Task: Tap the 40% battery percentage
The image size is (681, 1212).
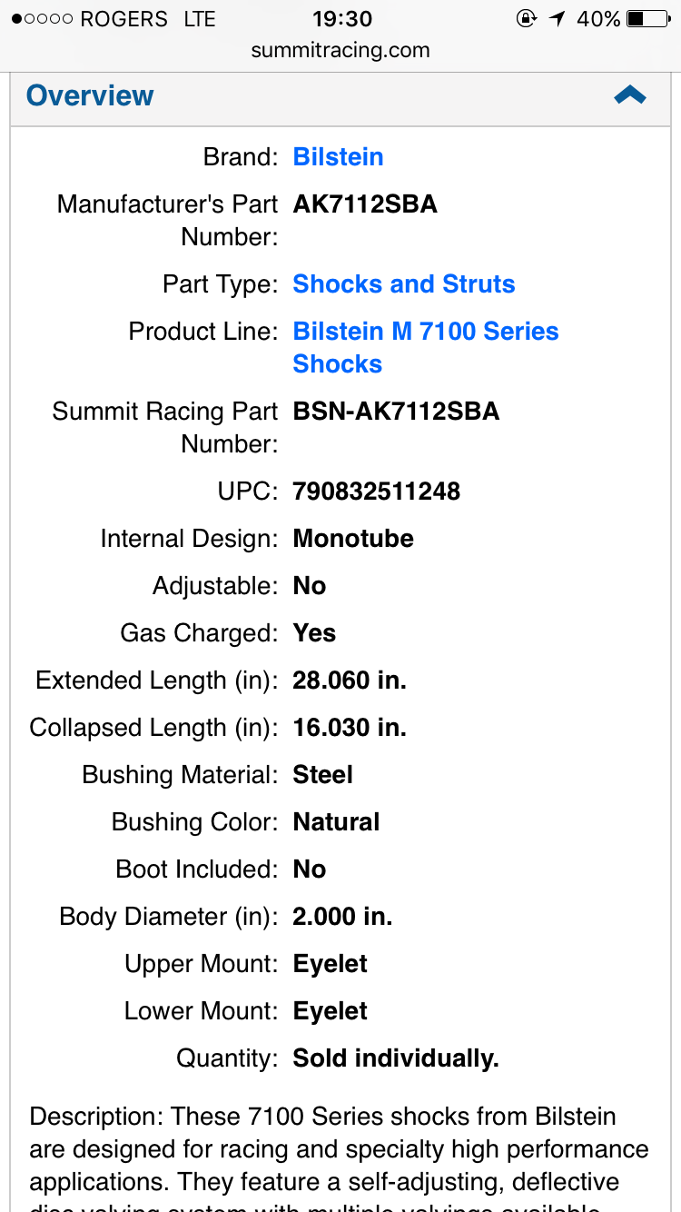Action: click(x=598, y=19)
